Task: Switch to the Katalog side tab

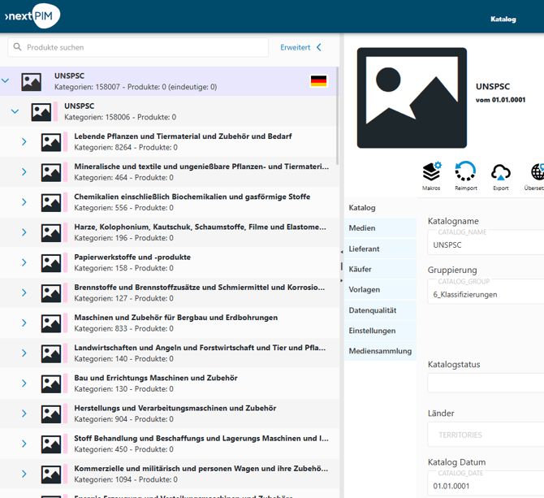Action: tap(380, 207)
